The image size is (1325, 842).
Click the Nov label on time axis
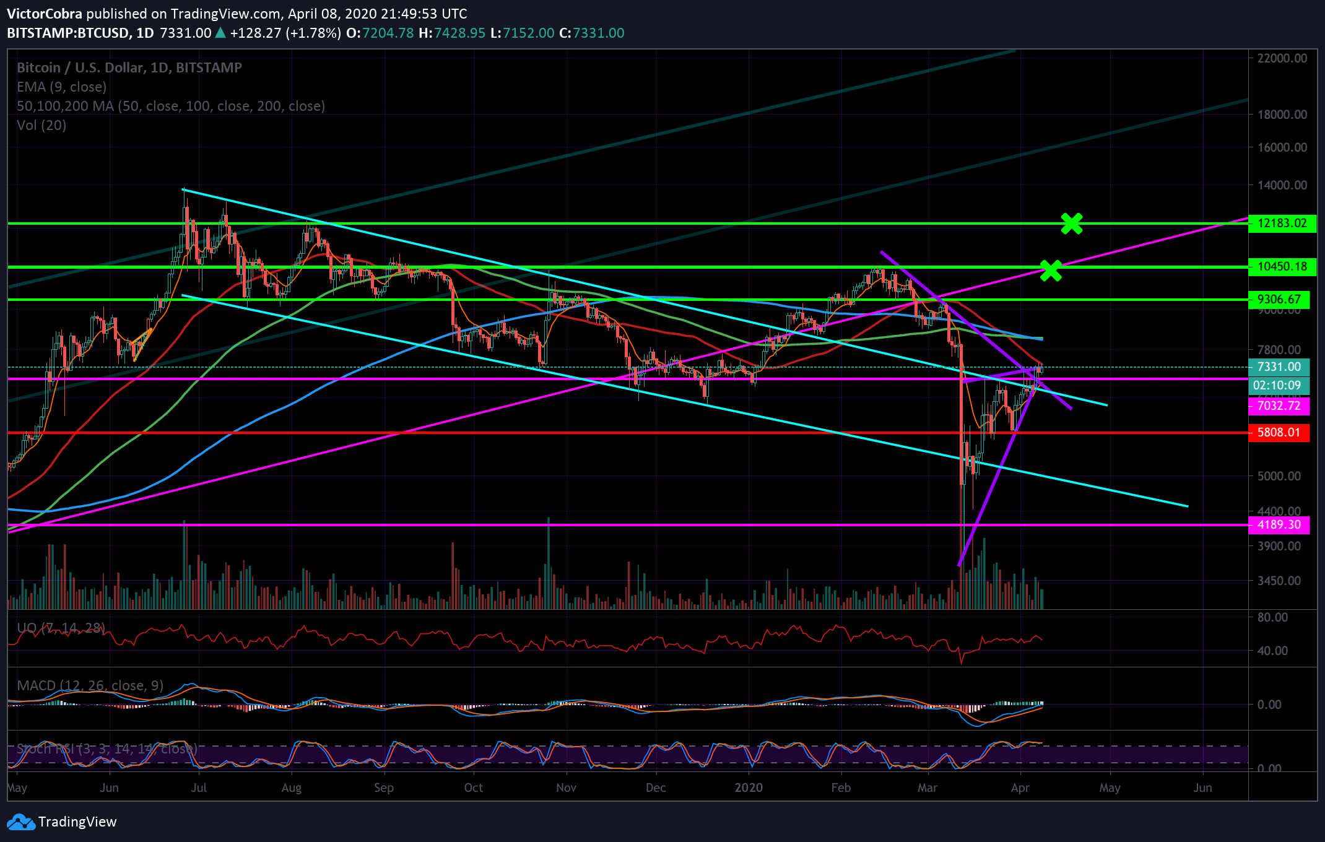tap(566, 788)
